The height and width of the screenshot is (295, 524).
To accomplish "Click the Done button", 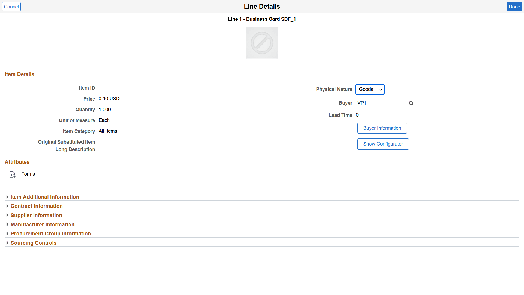I will 514,7.
